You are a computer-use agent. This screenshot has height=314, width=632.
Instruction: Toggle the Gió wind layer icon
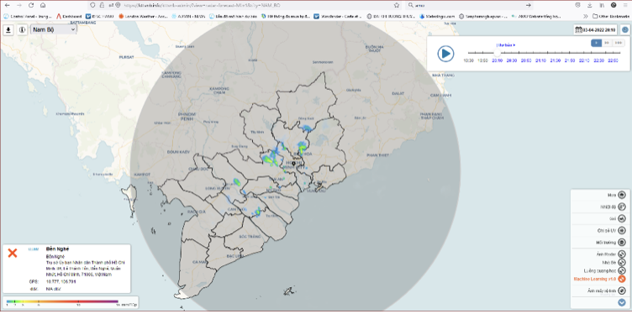pyautogui.click(x=622, y=218)
